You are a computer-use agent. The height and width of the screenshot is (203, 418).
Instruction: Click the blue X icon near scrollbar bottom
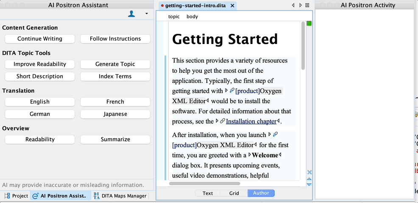(x=309, y=172)
